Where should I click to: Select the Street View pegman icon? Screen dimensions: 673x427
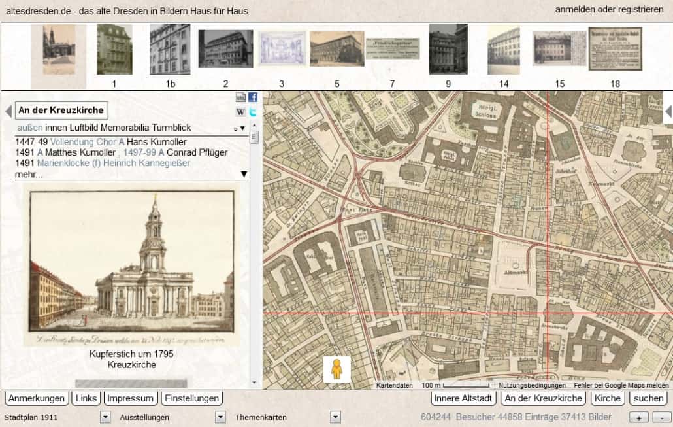[x=337, y=369]
